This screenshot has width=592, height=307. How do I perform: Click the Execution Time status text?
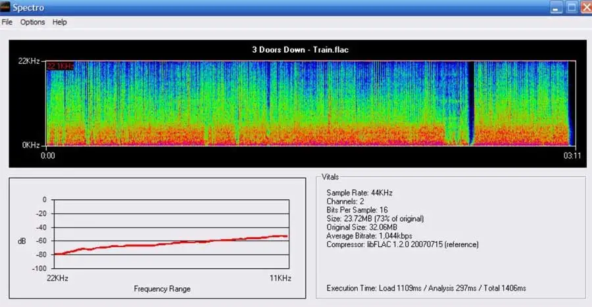pyautogui.click(x=426, y=288)
